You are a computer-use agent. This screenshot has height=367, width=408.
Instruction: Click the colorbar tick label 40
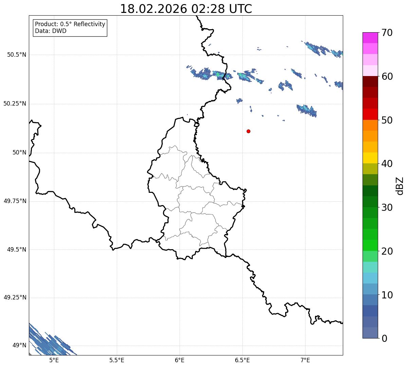click(x=387, y=164)
